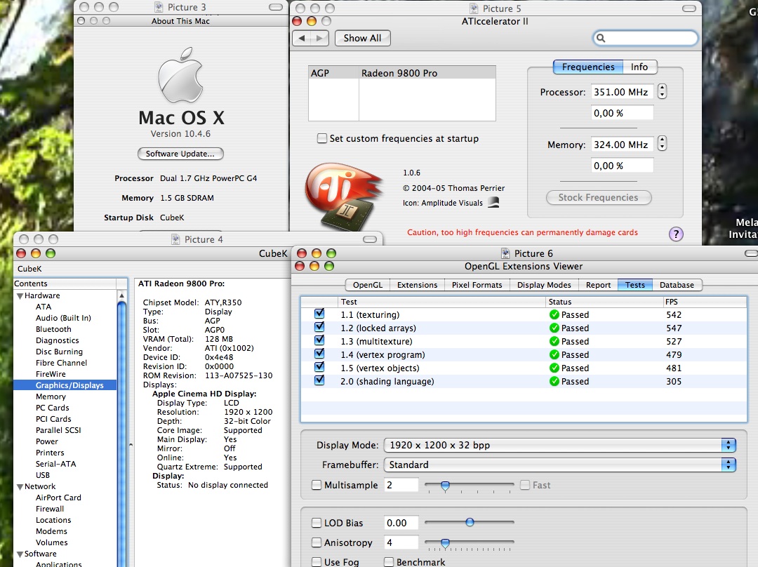Open the Database tab
The height and width of the screenshot is (567, 758).
pos(677,285)
